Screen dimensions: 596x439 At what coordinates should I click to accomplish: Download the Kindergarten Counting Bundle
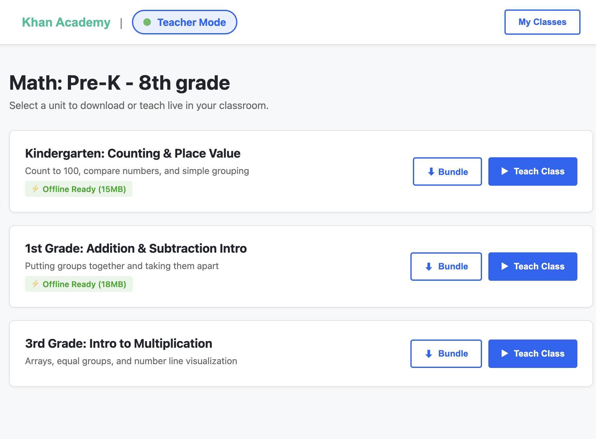click(447, 171)
